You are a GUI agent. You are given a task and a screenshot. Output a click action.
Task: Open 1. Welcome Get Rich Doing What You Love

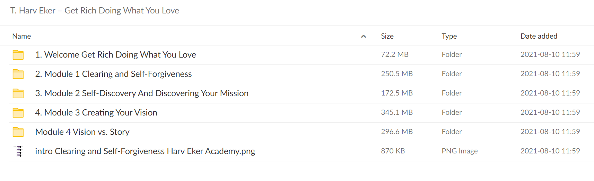(115, 55)
